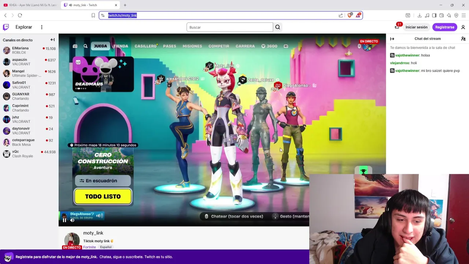The width and height of the screenshot is (469, 264).
Task: Open ElMariana's ROBLOX channel
Action: tap(29, 50)
